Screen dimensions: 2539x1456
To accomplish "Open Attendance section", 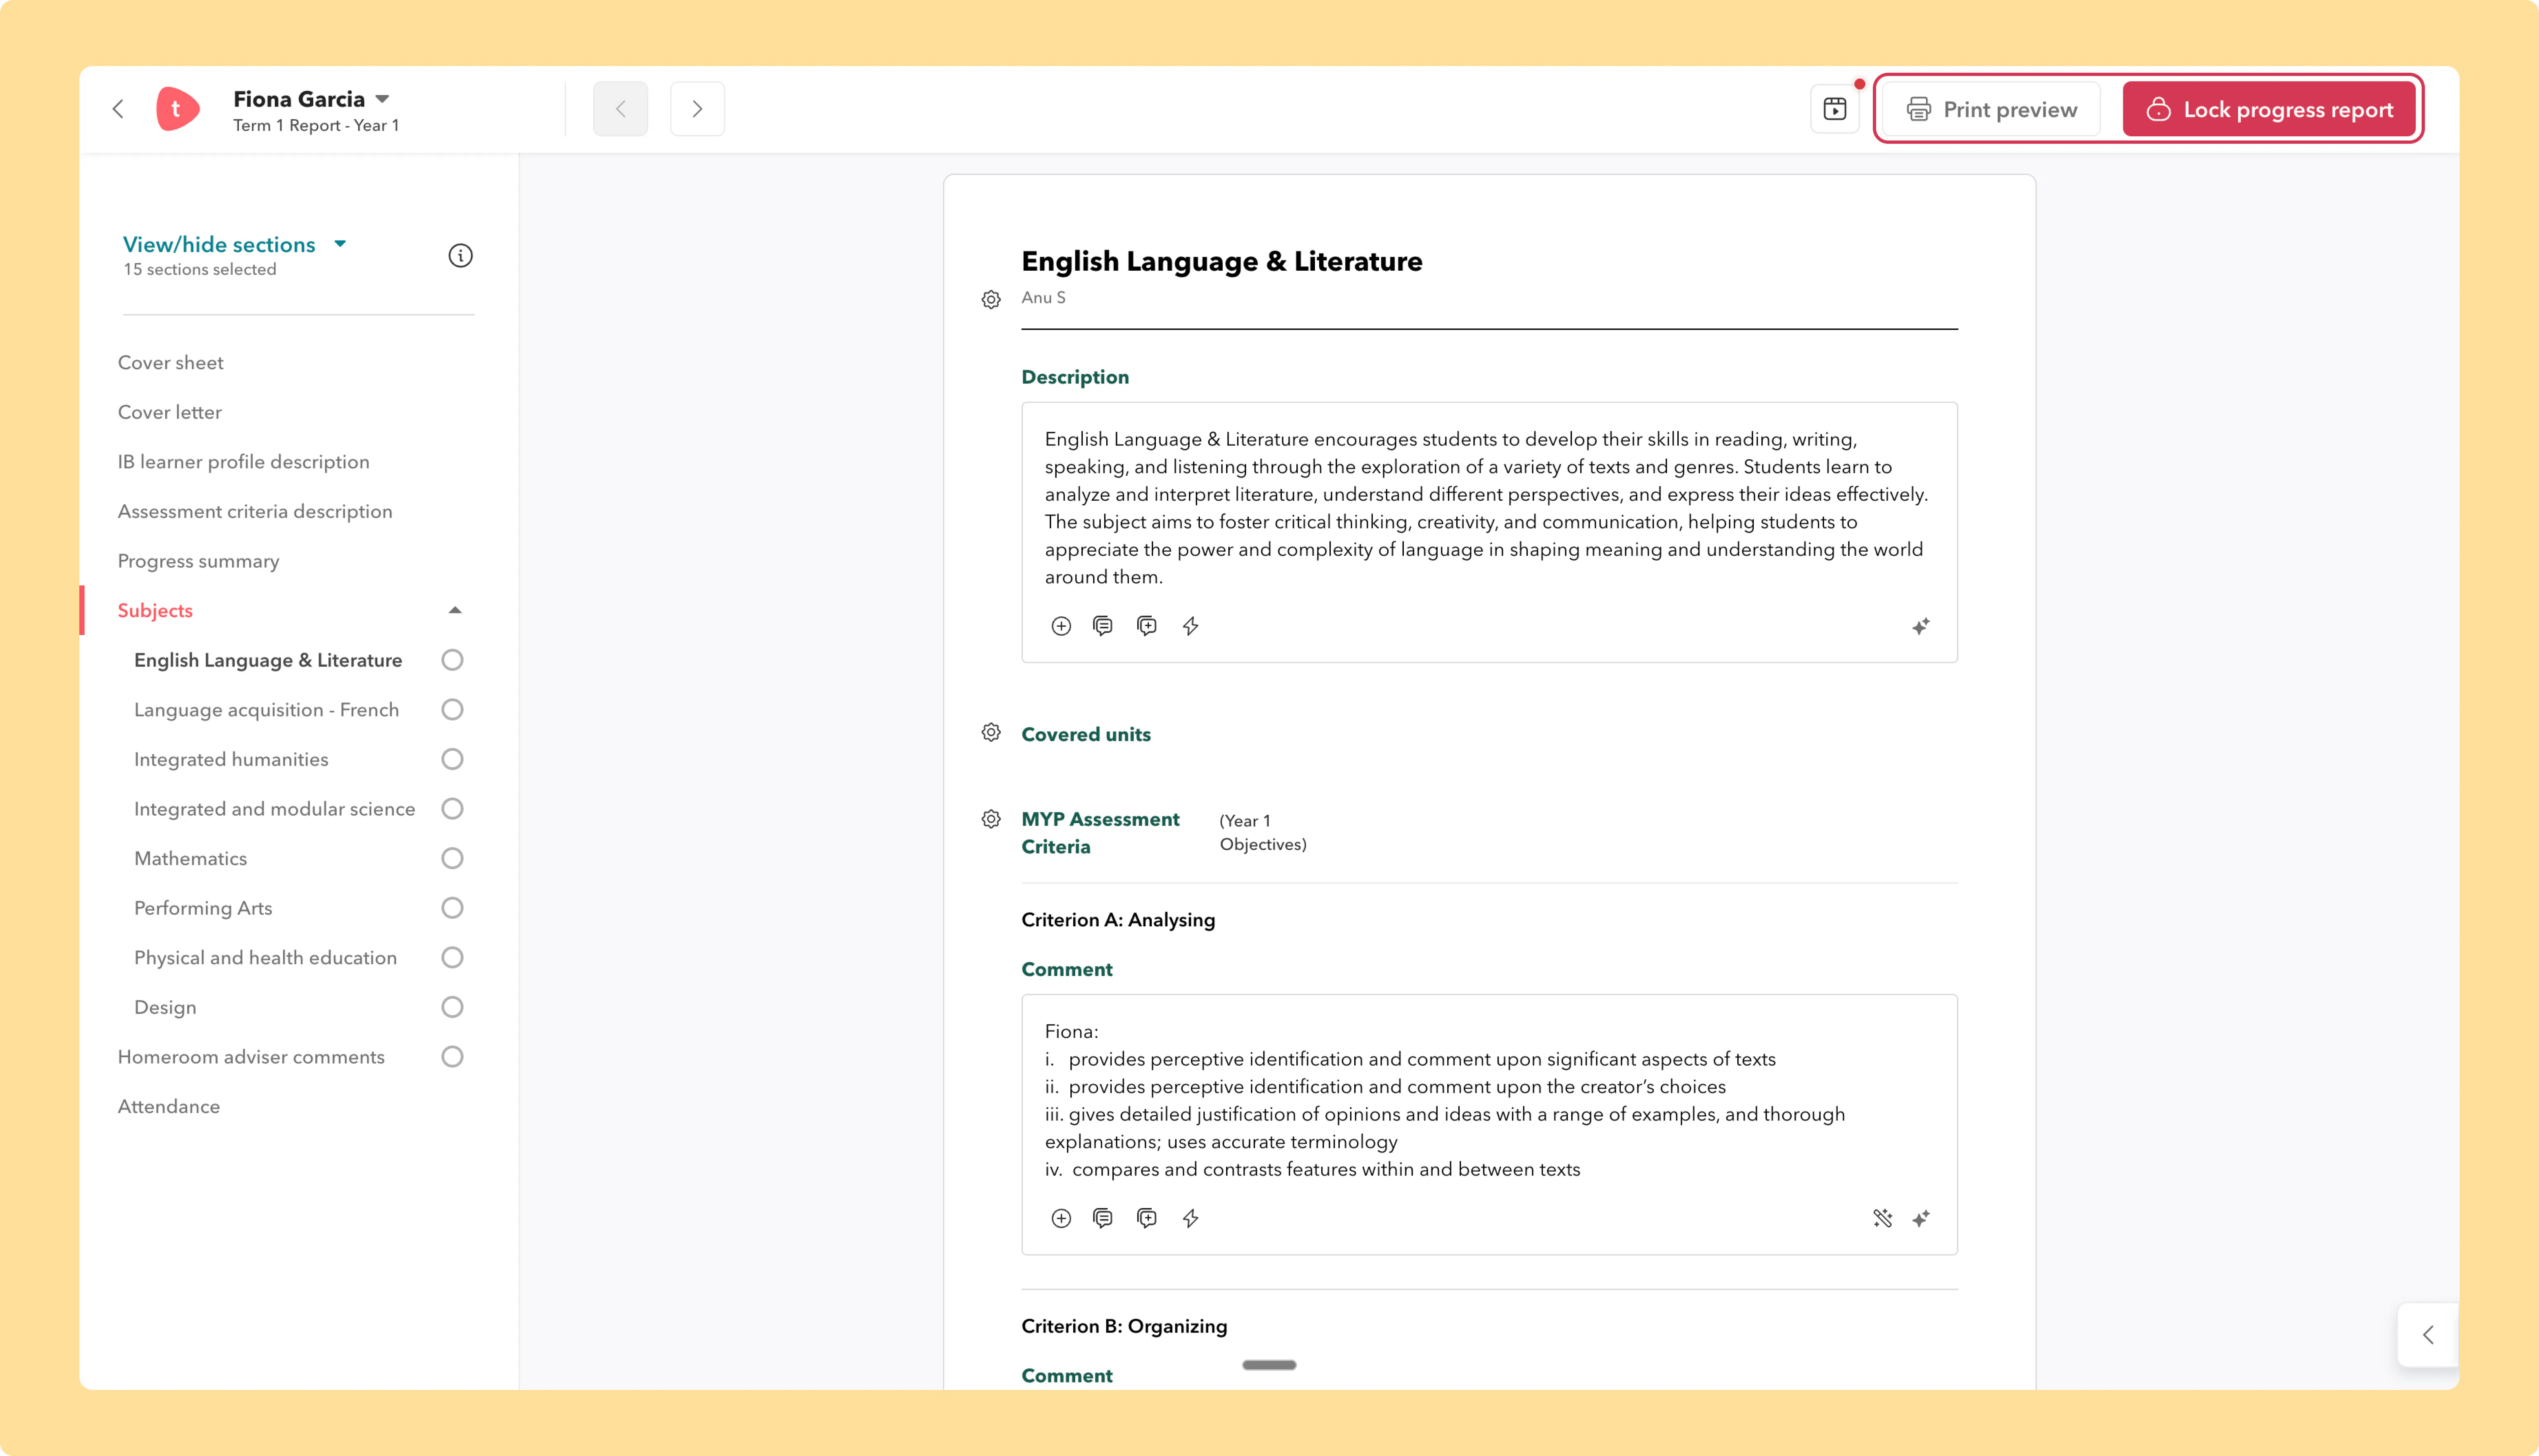I will pyautogui.click(x=168, y=1107).
